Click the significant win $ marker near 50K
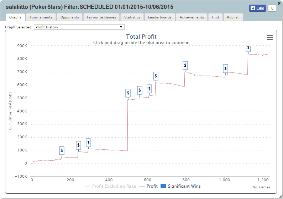Viewport: 283px width, 199px height. tap(62, 150)
